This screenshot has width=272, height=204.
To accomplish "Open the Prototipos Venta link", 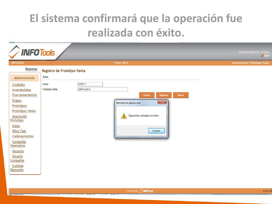I will coord(24,111).
